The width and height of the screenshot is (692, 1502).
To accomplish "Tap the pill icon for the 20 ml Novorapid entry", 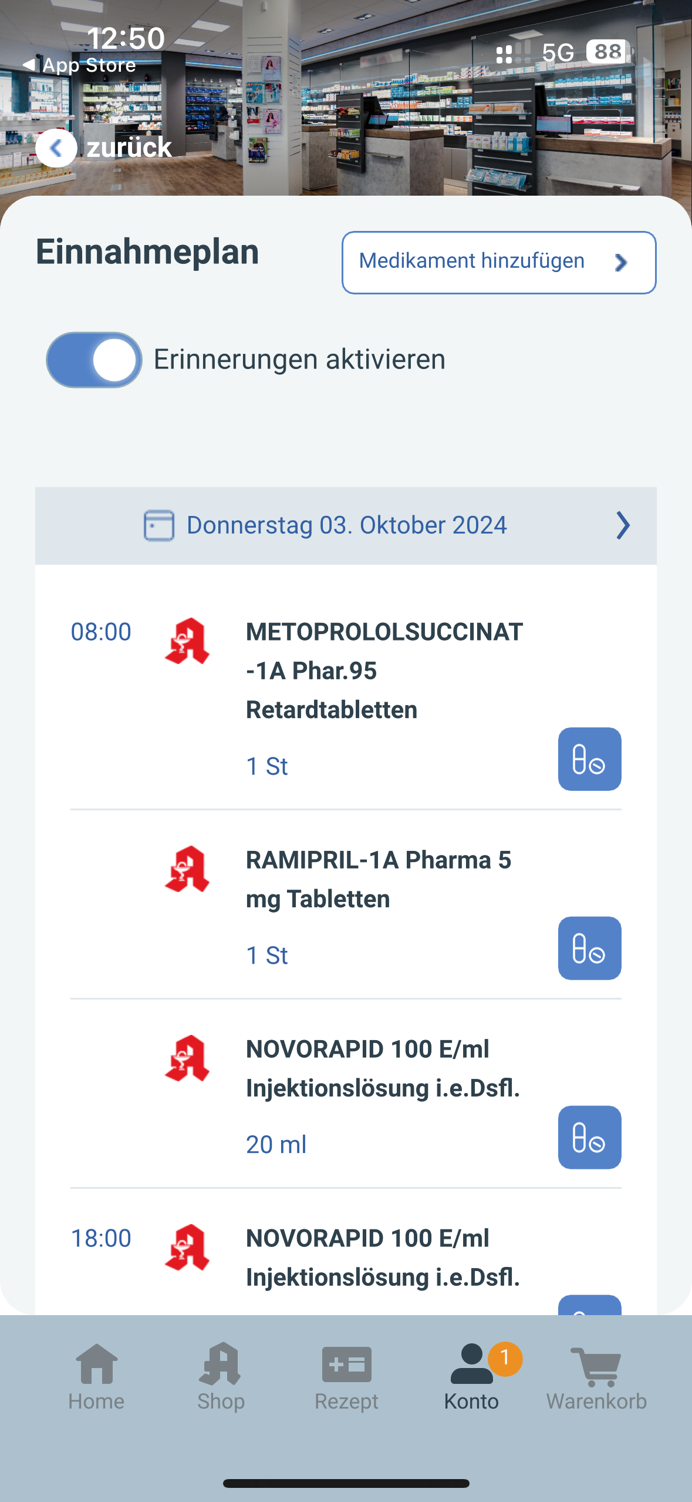I will 589,1137.
